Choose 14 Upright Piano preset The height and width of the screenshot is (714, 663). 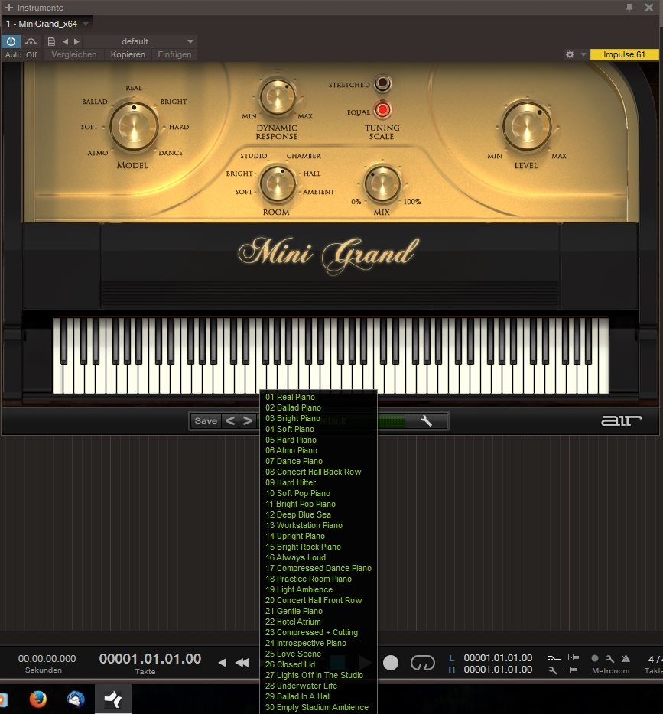point(295,537)
